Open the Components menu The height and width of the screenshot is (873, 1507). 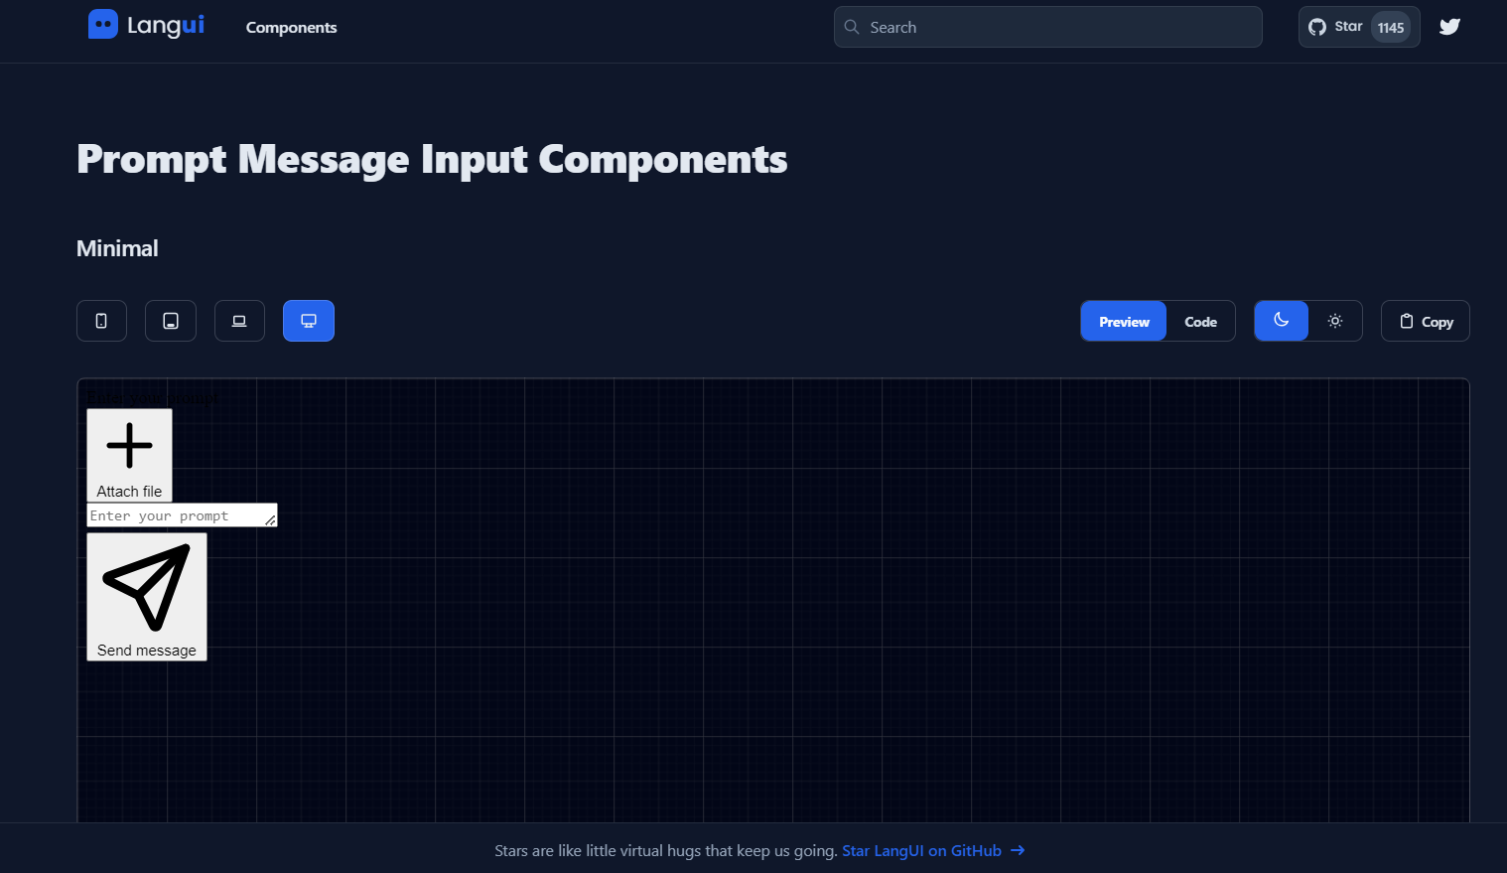(291, 27)
